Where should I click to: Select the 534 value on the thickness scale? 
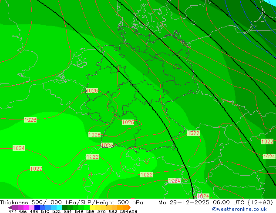tap(67, 211)
